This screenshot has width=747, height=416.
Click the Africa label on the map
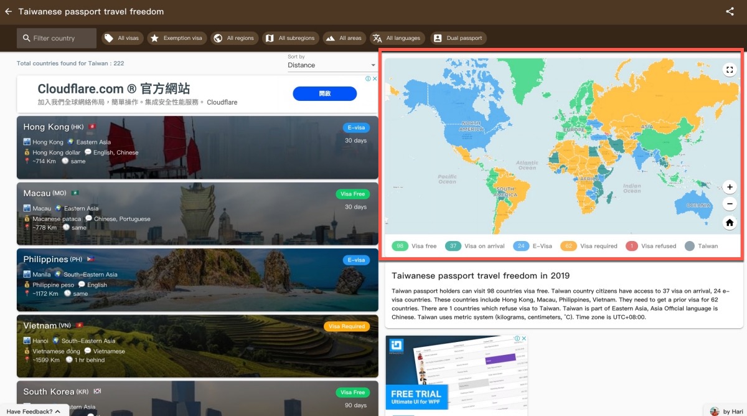(589, 179)
